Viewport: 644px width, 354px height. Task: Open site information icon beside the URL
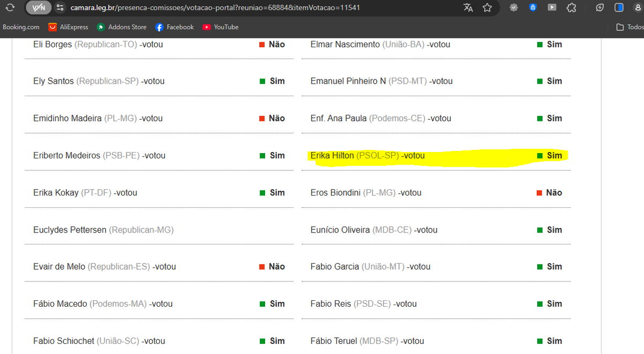point(60,8)
